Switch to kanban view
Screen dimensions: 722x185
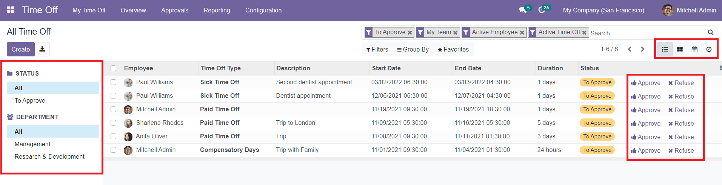tap(680, 49)
